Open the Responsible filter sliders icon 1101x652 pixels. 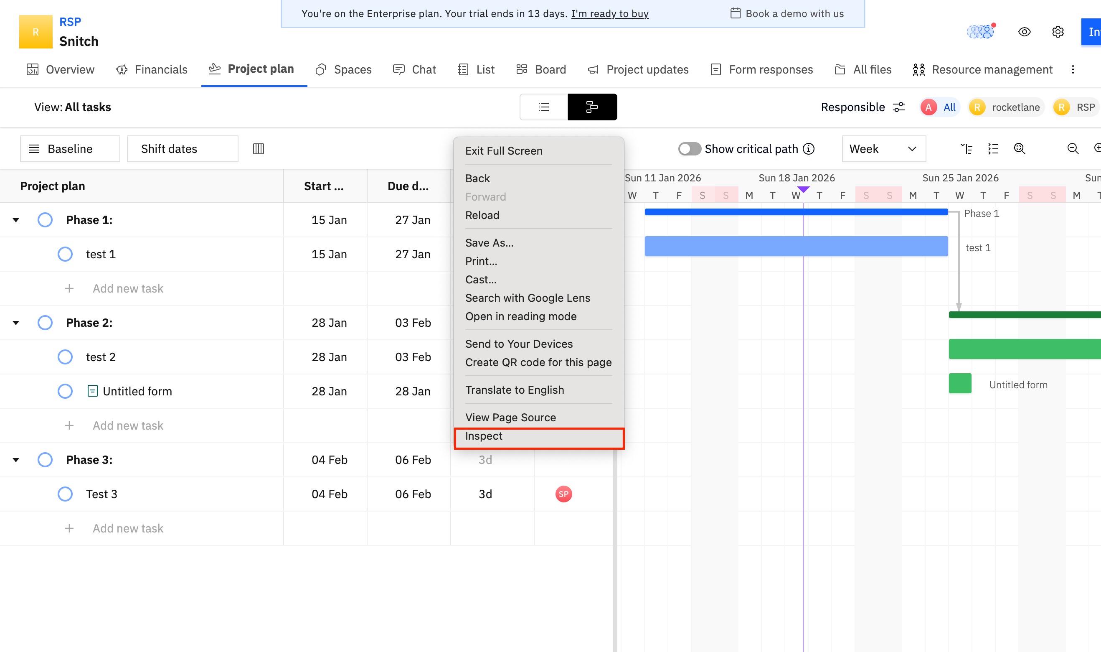[899, 107]
